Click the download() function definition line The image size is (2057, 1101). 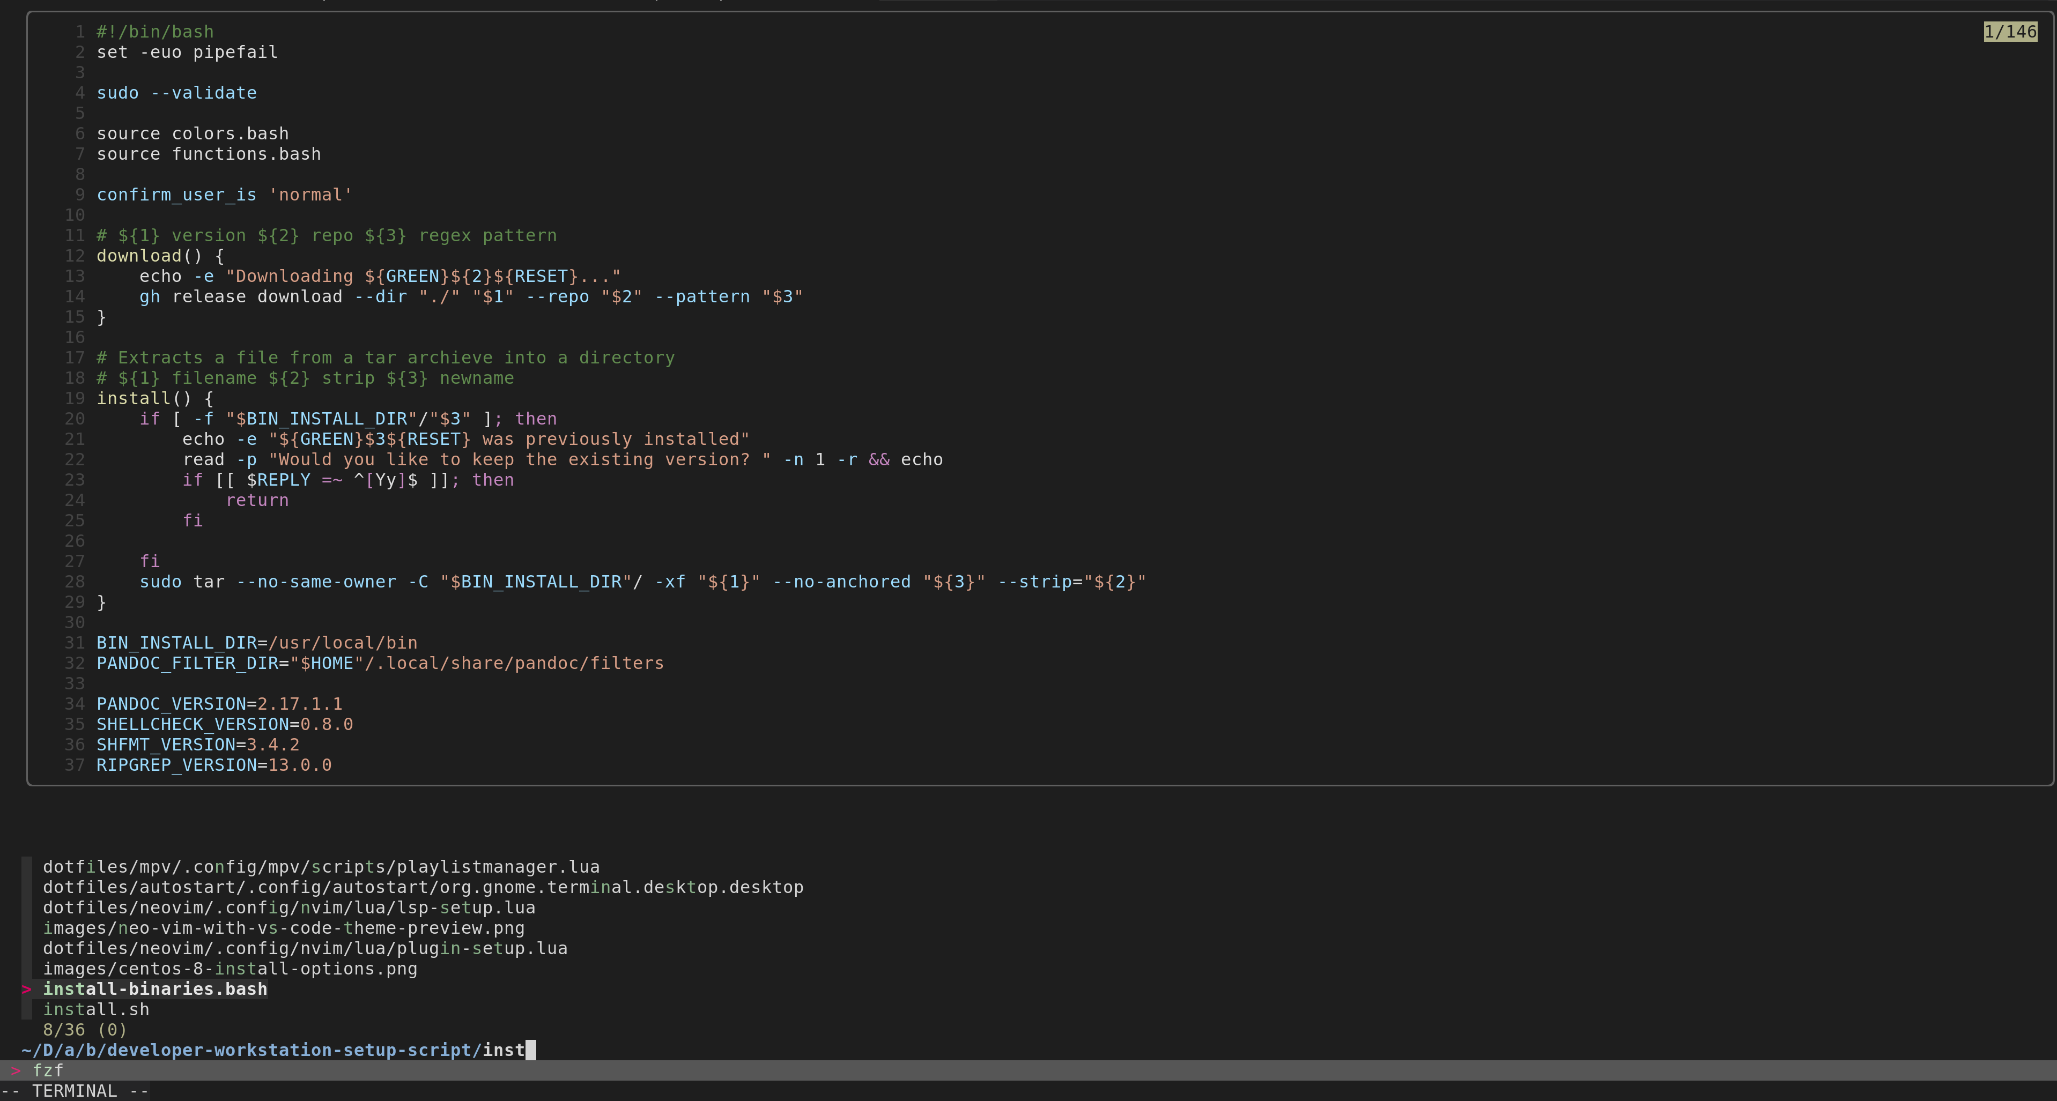[160, 256]
